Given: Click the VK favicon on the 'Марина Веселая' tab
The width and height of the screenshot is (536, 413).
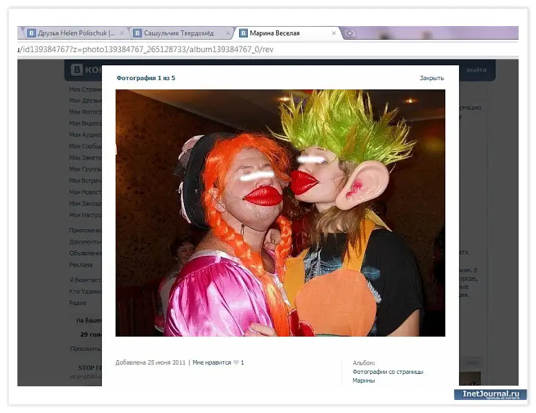Looking at the screenshot, I should coord(243,34).
